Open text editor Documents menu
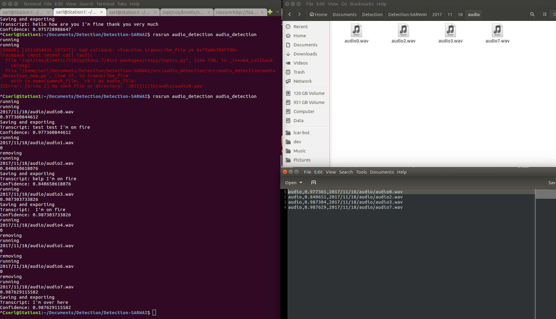The width and height of the screenshot is (556, 319). pyautogui.click(x=382, y=172)
